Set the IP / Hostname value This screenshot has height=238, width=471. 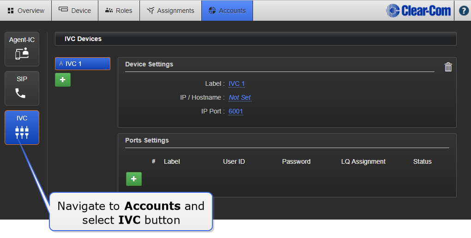point(240,97)
